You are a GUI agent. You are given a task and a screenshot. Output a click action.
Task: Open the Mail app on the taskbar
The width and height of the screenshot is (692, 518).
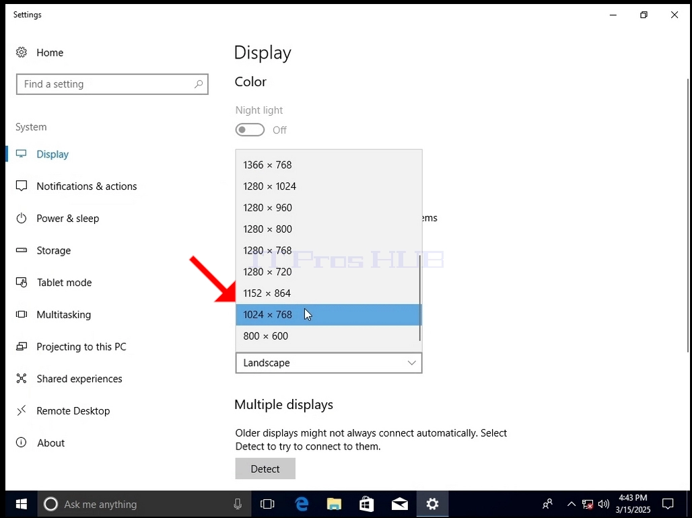coord(399,504)
